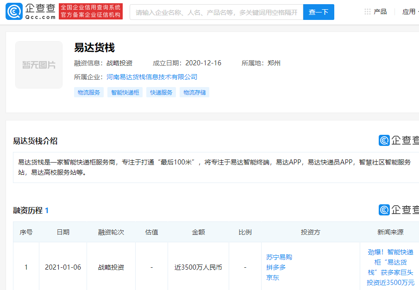Screen dimensions: 419x290
Task: Open the 产品 menu
Action: point(380,12)
